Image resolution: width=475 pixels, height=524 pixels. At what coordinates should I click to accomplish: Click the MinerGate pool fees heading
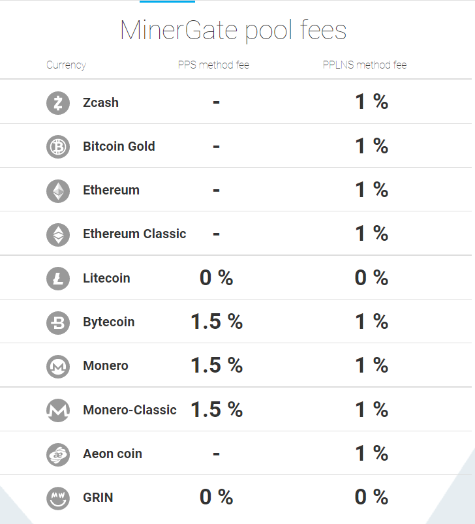click(233, 30)
